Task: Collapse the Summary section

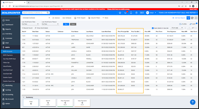Action: click(x=23, y=97)
